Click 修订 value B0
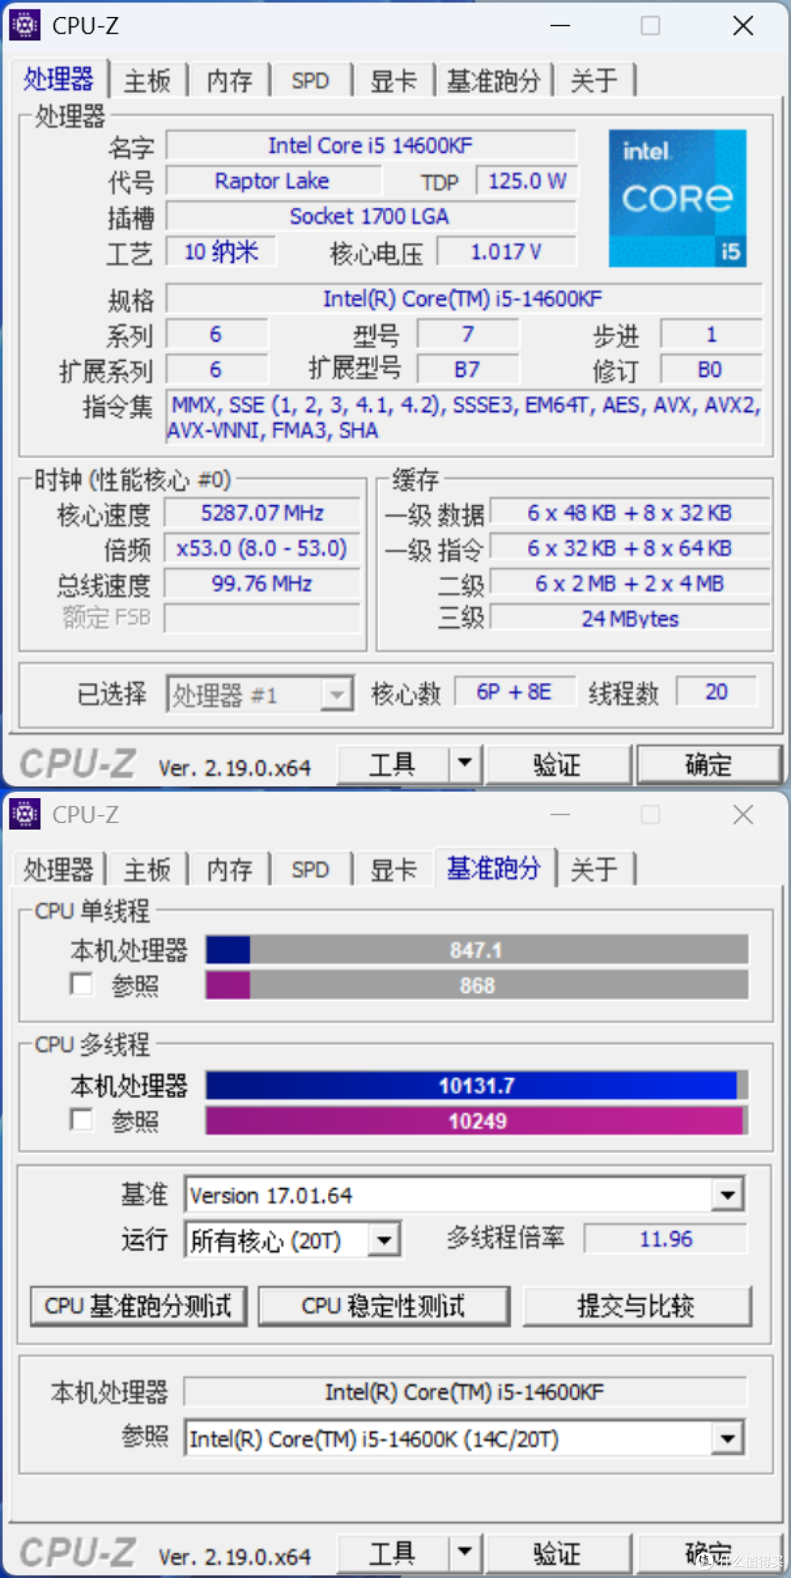791x1578 pixels. (710, 369)
